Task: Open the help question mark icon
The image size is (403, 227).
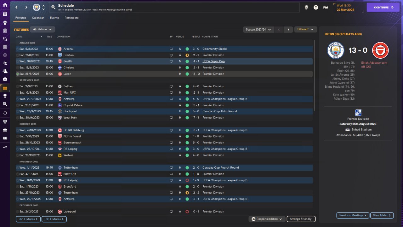Action: (x=316, y=7)
